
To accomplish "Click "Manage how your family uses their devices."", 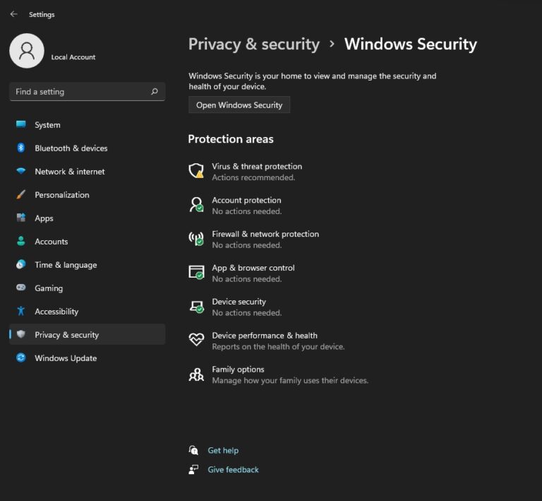I will [x=290, y=381].
